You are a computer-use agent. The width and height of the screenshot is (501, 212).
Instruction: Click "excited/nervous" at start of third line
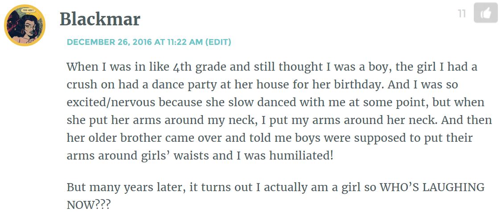tap(111, 103)
